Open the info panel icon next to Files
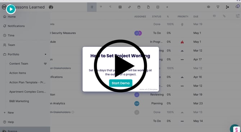 click(x=158, y=7)
